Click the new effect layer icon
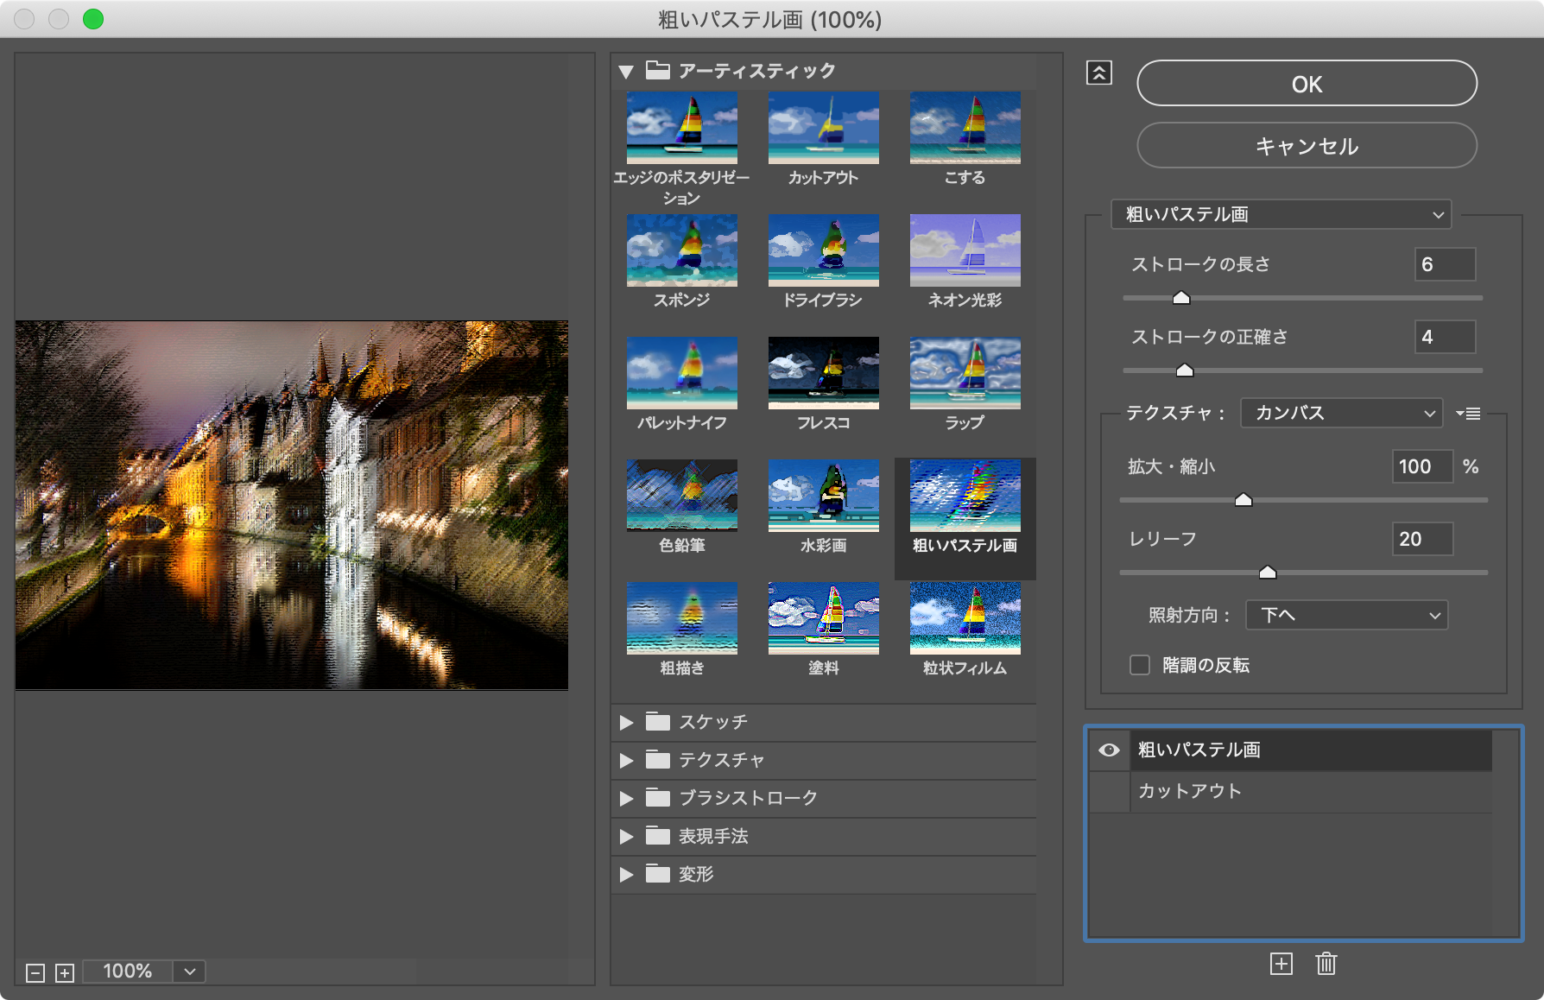The width and height of the screenshot is (1544, 1000). (x=1281, y=964)
